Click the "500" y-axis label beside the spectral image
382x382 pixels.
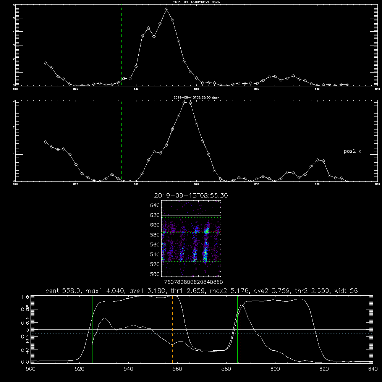click(x=155, y=274)
